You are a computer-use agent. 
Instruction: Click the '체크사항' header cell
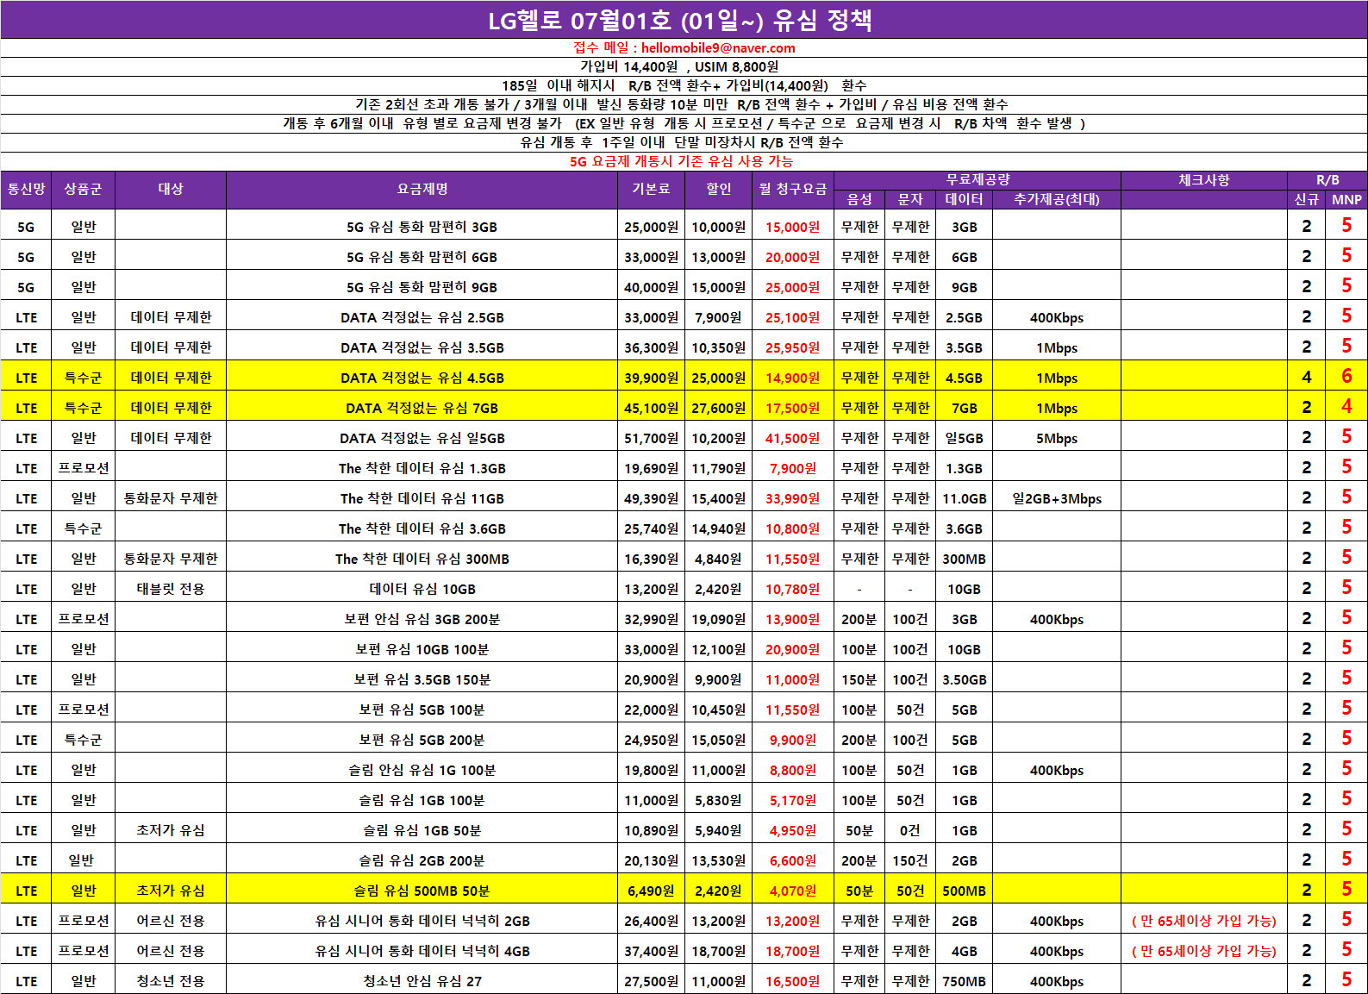(x=1203, y=180)
